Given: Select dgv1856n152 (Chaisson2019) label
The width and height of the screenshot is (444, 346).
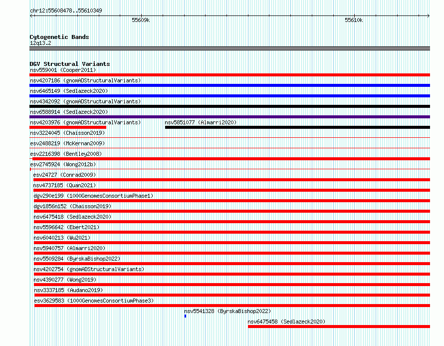Looking at the screenshot, I should 72,206.
